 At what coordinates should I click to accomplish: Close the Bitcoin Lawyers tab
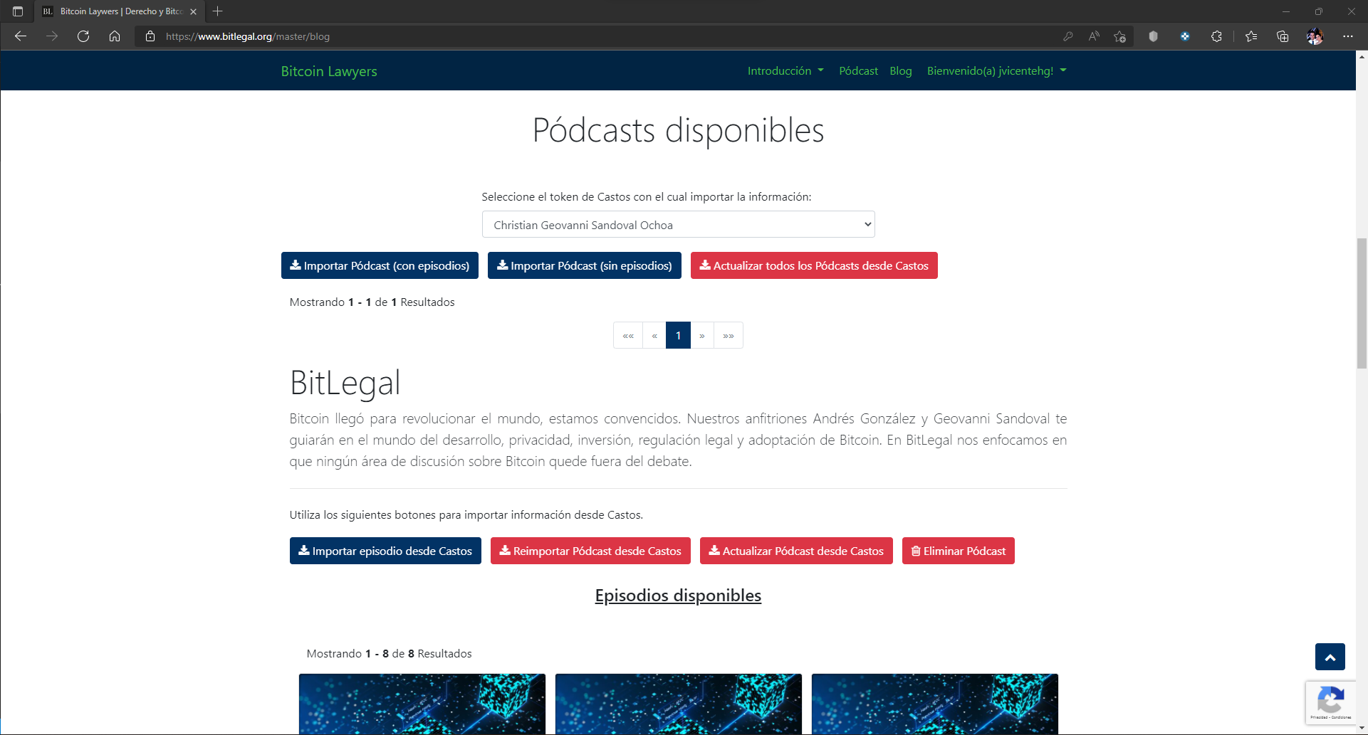[x=193, y=11]
